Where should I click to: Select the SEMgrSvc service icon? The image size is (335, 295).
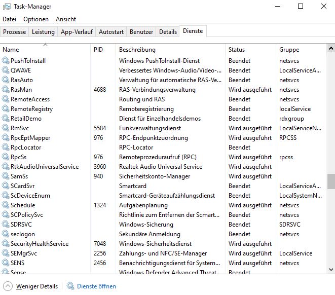tap(6, 253)
